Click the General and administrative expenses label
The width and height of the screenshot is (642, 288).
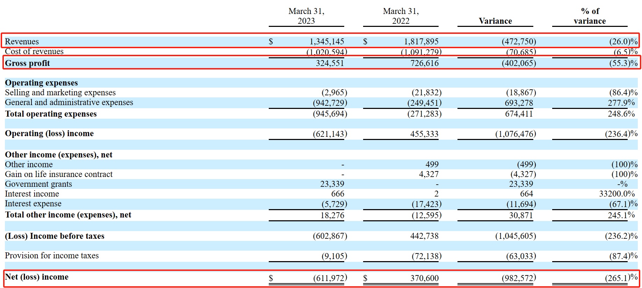click(69, 102)
